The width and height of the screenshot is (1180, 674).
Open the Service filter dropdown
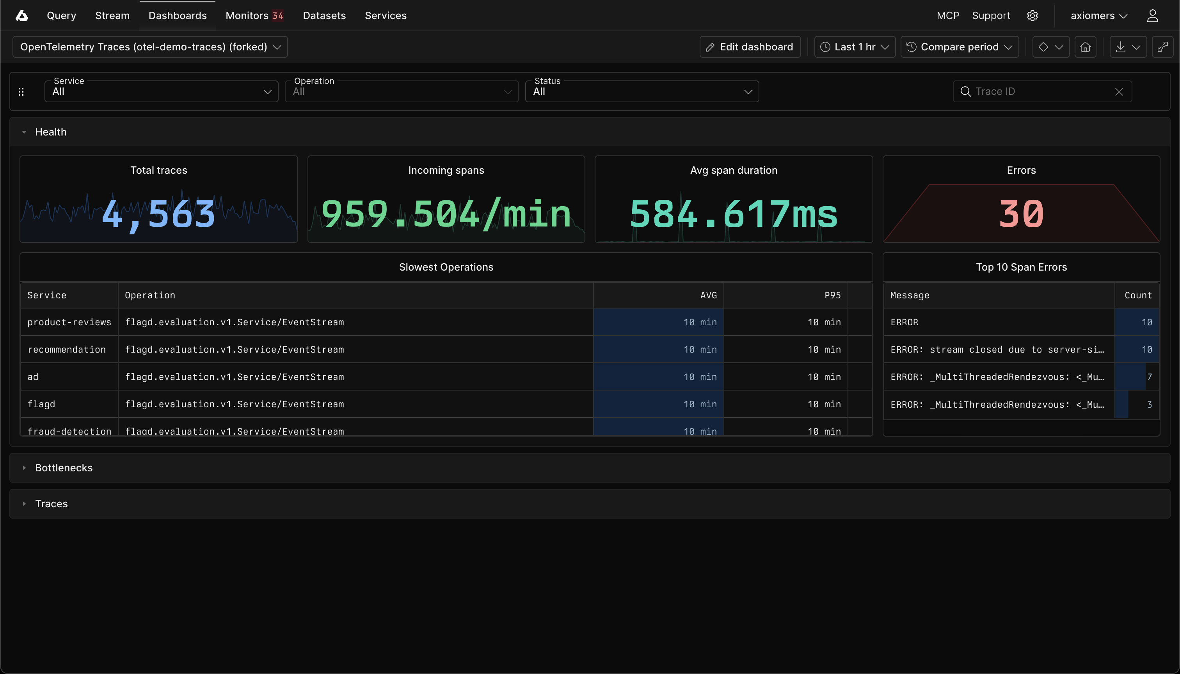click(161, 91)
